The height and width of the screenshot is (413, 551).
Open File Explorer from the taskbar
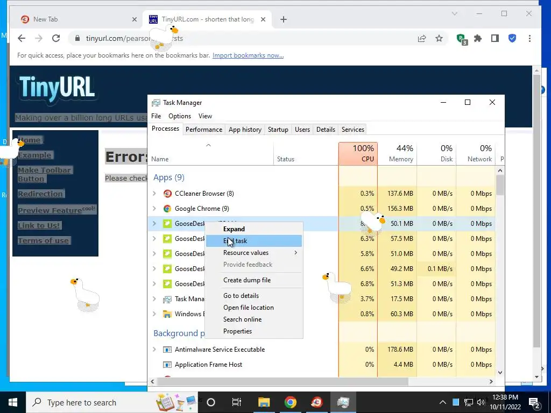click(x=264, y=402)
